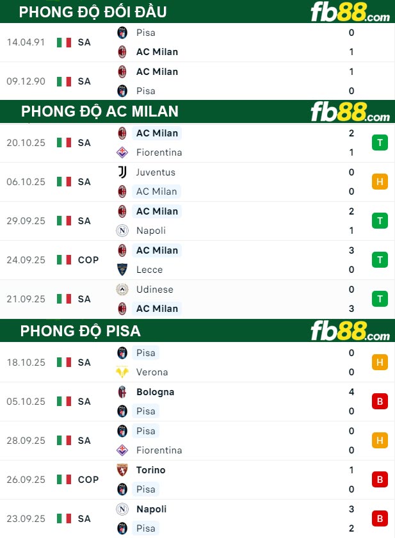Open the Lecce team name link
This screenshot has width=395, height=538.
pyautogui.click(x=149, y=270)
